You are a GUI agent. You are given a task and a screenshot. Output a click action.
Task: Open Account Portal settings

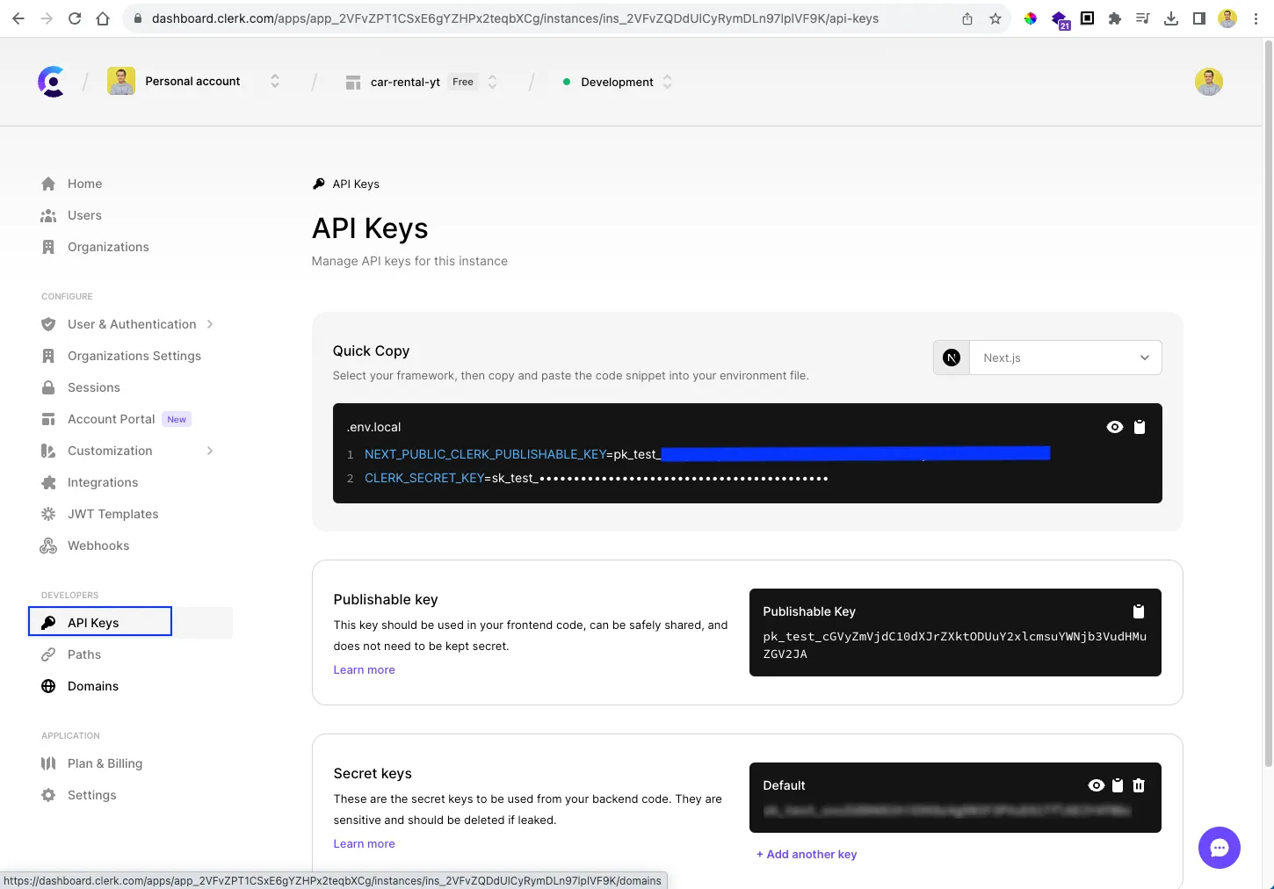click(x=112, y=419)
